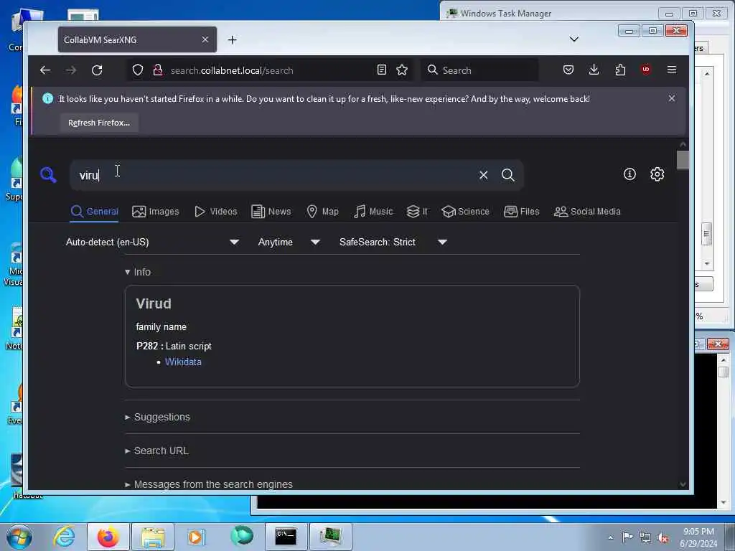
Task: Click the Action Center flag tray icon
Action: 627,537
